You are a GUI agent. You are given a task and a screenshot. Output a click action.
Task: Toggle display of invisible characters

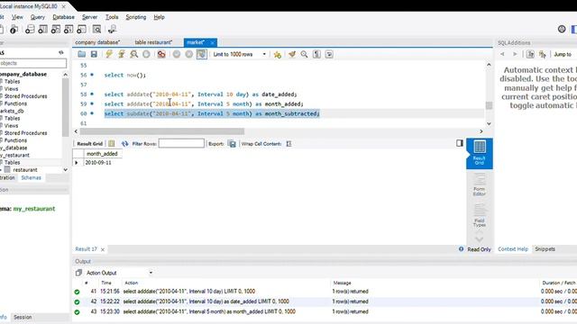316,54
